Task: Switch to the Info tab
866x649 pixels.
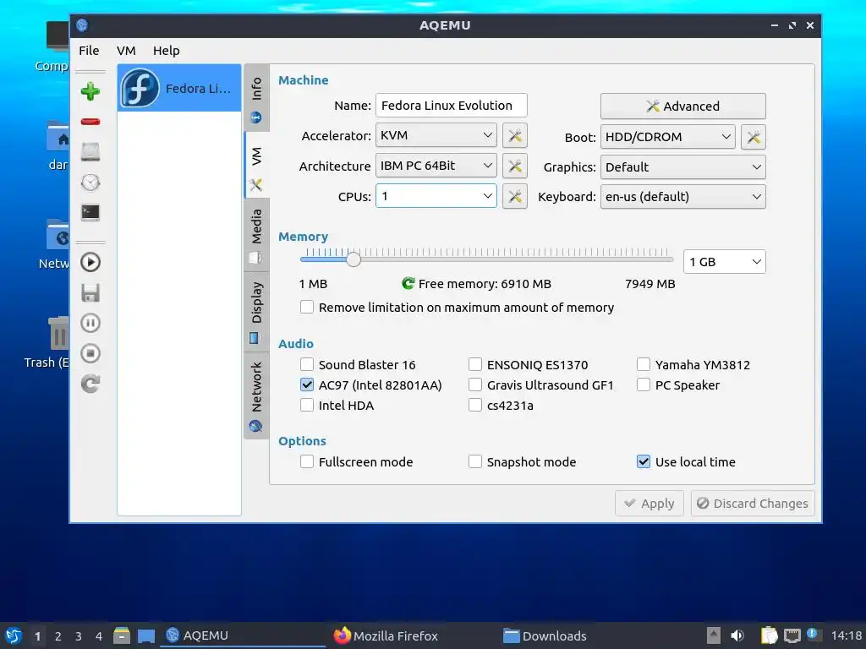Action: pos(256,98)
